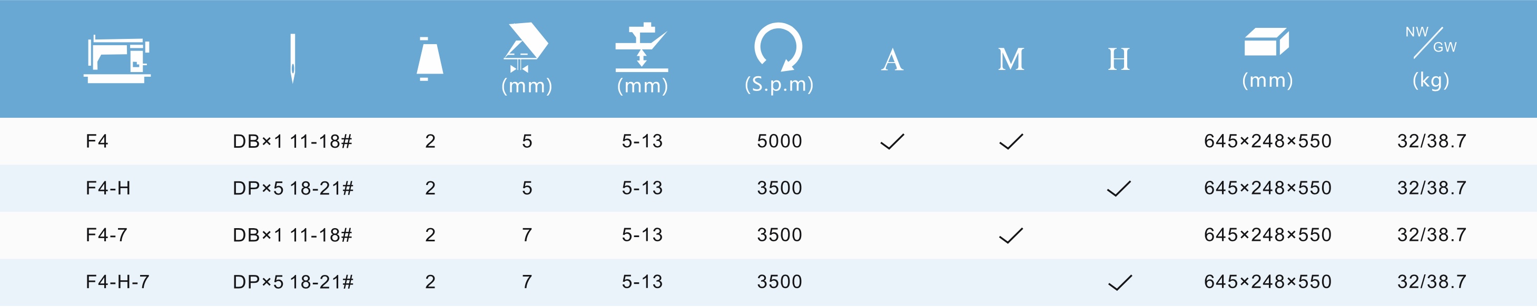Click the sewing speed rotation icon
The width and height of the screenshot is (1537, 307).
779,46
